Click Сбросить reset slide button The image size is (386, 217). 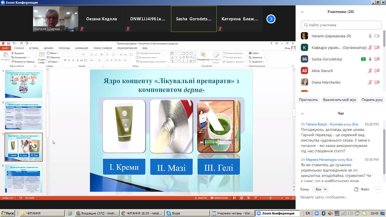pos(53,57)
